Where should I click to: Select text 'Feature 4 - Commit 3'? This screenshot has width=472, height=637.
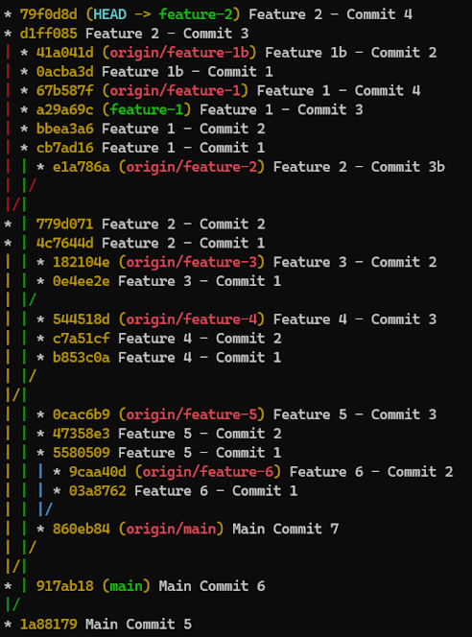pyautogui.click(x=355, y=319)
